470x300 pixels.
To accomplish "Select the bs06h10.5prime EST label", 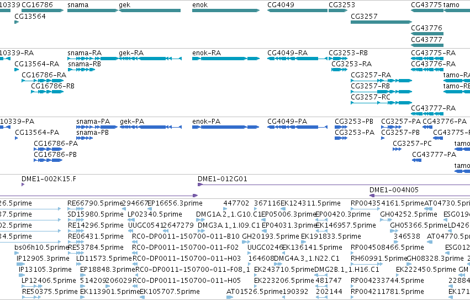I will coord(42,248).
